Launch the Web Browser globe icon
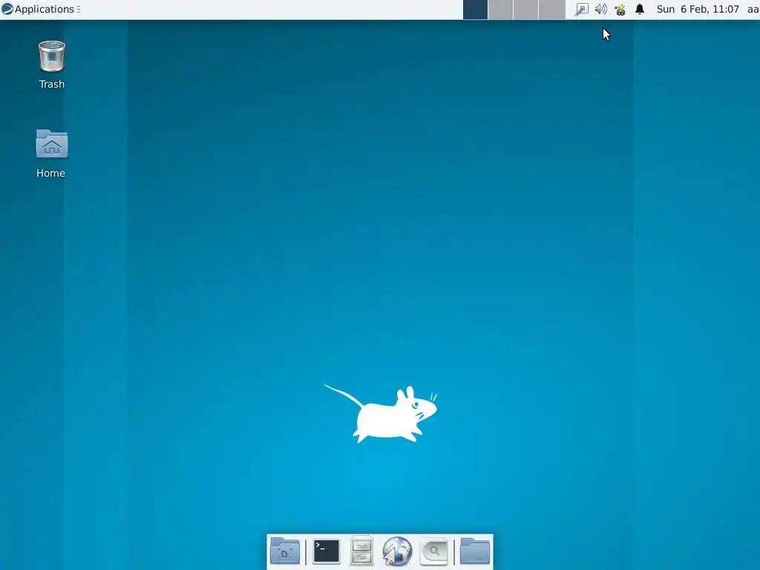 tap(397, 551)
